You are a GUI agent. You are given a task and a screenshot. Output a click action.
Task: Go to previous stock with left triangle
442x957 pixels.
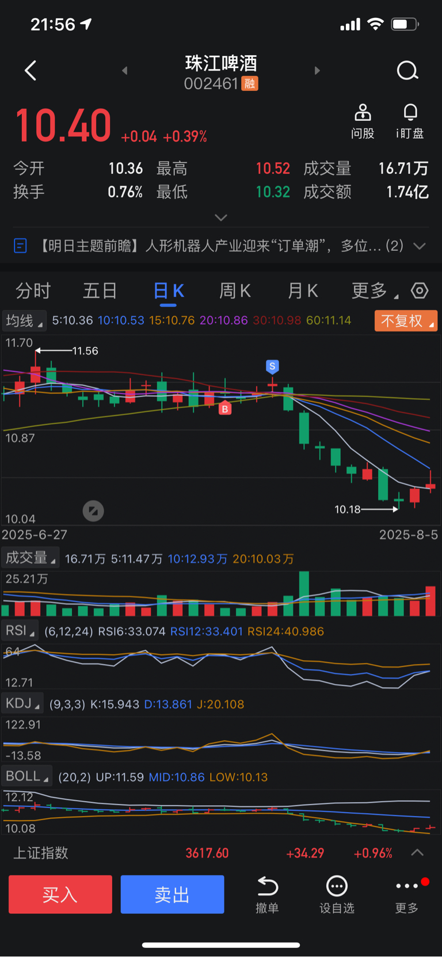click(125, 71)
